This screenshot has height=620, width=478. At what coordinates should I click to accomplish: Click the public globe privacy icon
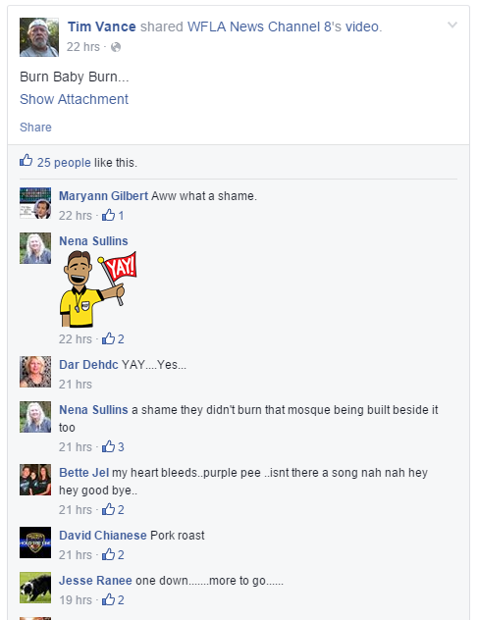pos(116,47)
